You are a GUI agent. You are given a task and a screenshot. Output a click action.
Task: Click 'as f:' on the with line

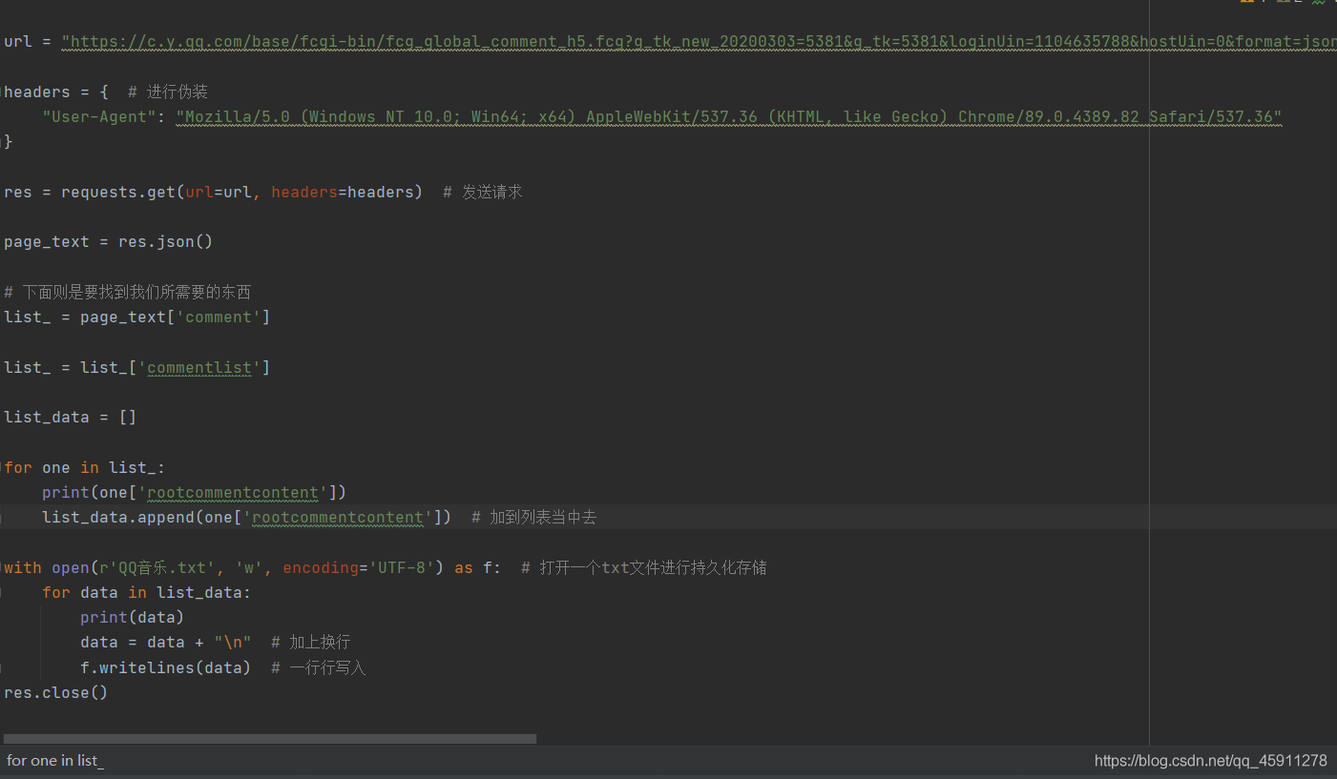point(478,568)
